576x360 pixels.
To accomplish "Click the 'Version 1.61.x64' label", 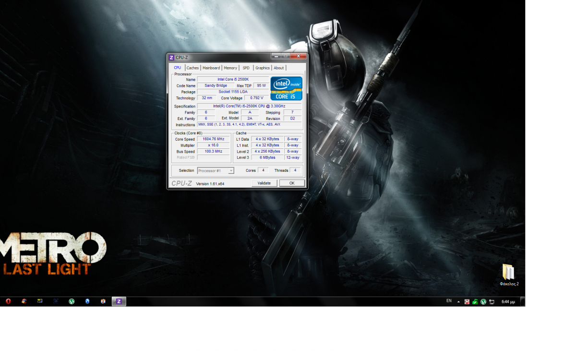I will (x=210, y=184).
